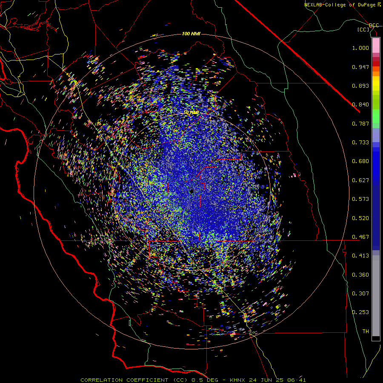
Task: Click the "06:41" time in caption
Action: [x=297, y=380]
